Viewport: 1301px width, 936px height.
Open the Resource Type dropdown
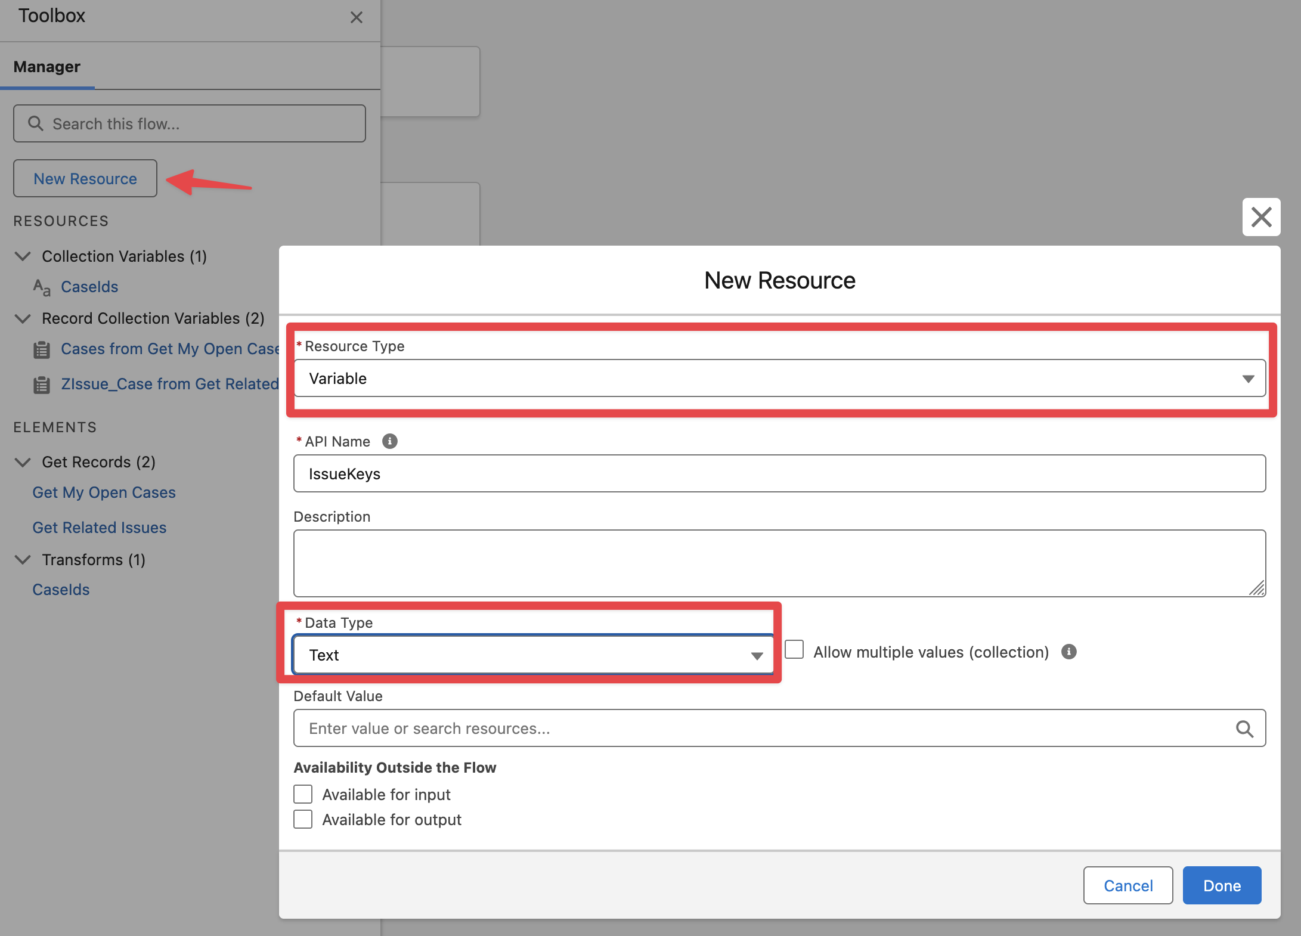[x=779, y=379]
